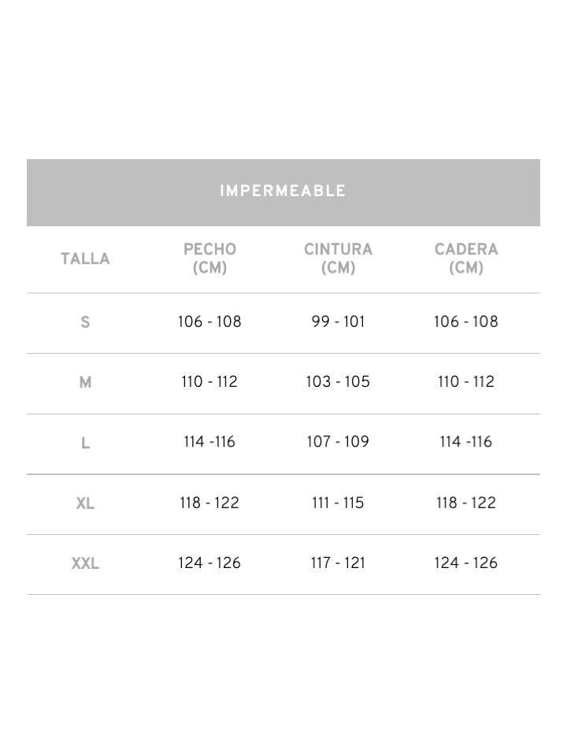The height and width of the screenshot is (754, 567).
Task: Select size XXL row label
Action: [x=85, y=563]
